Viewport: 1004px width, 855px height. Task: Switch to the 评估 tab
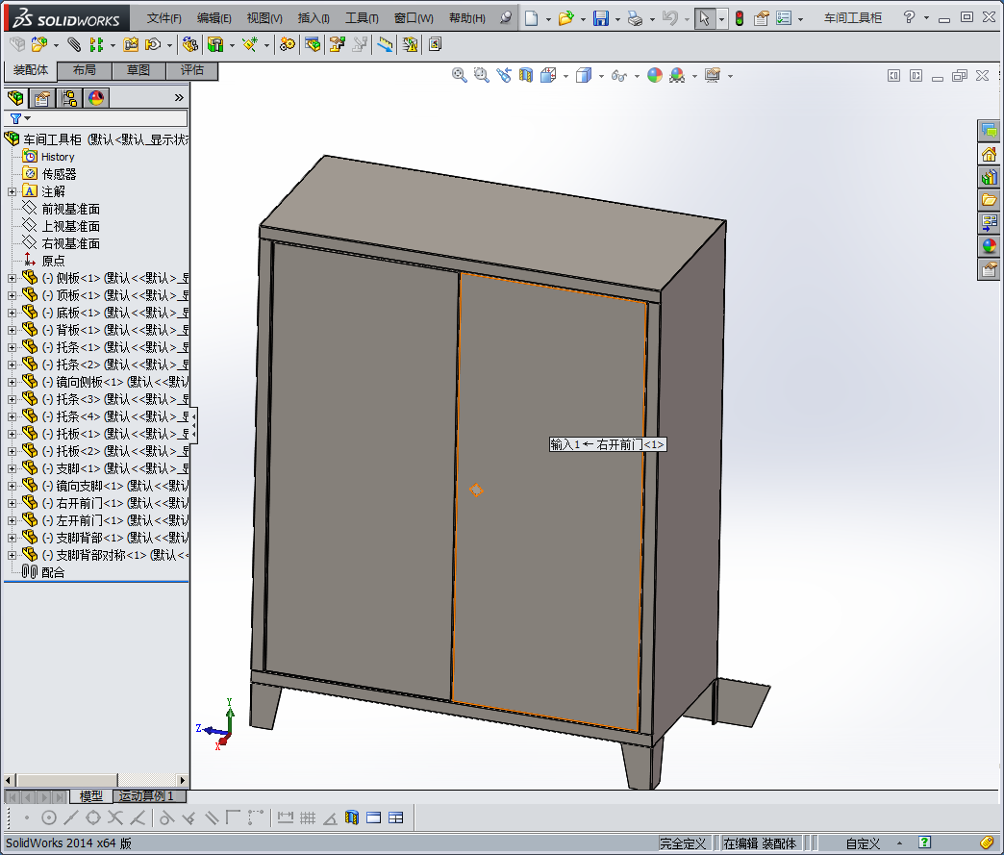pos(191,70)
